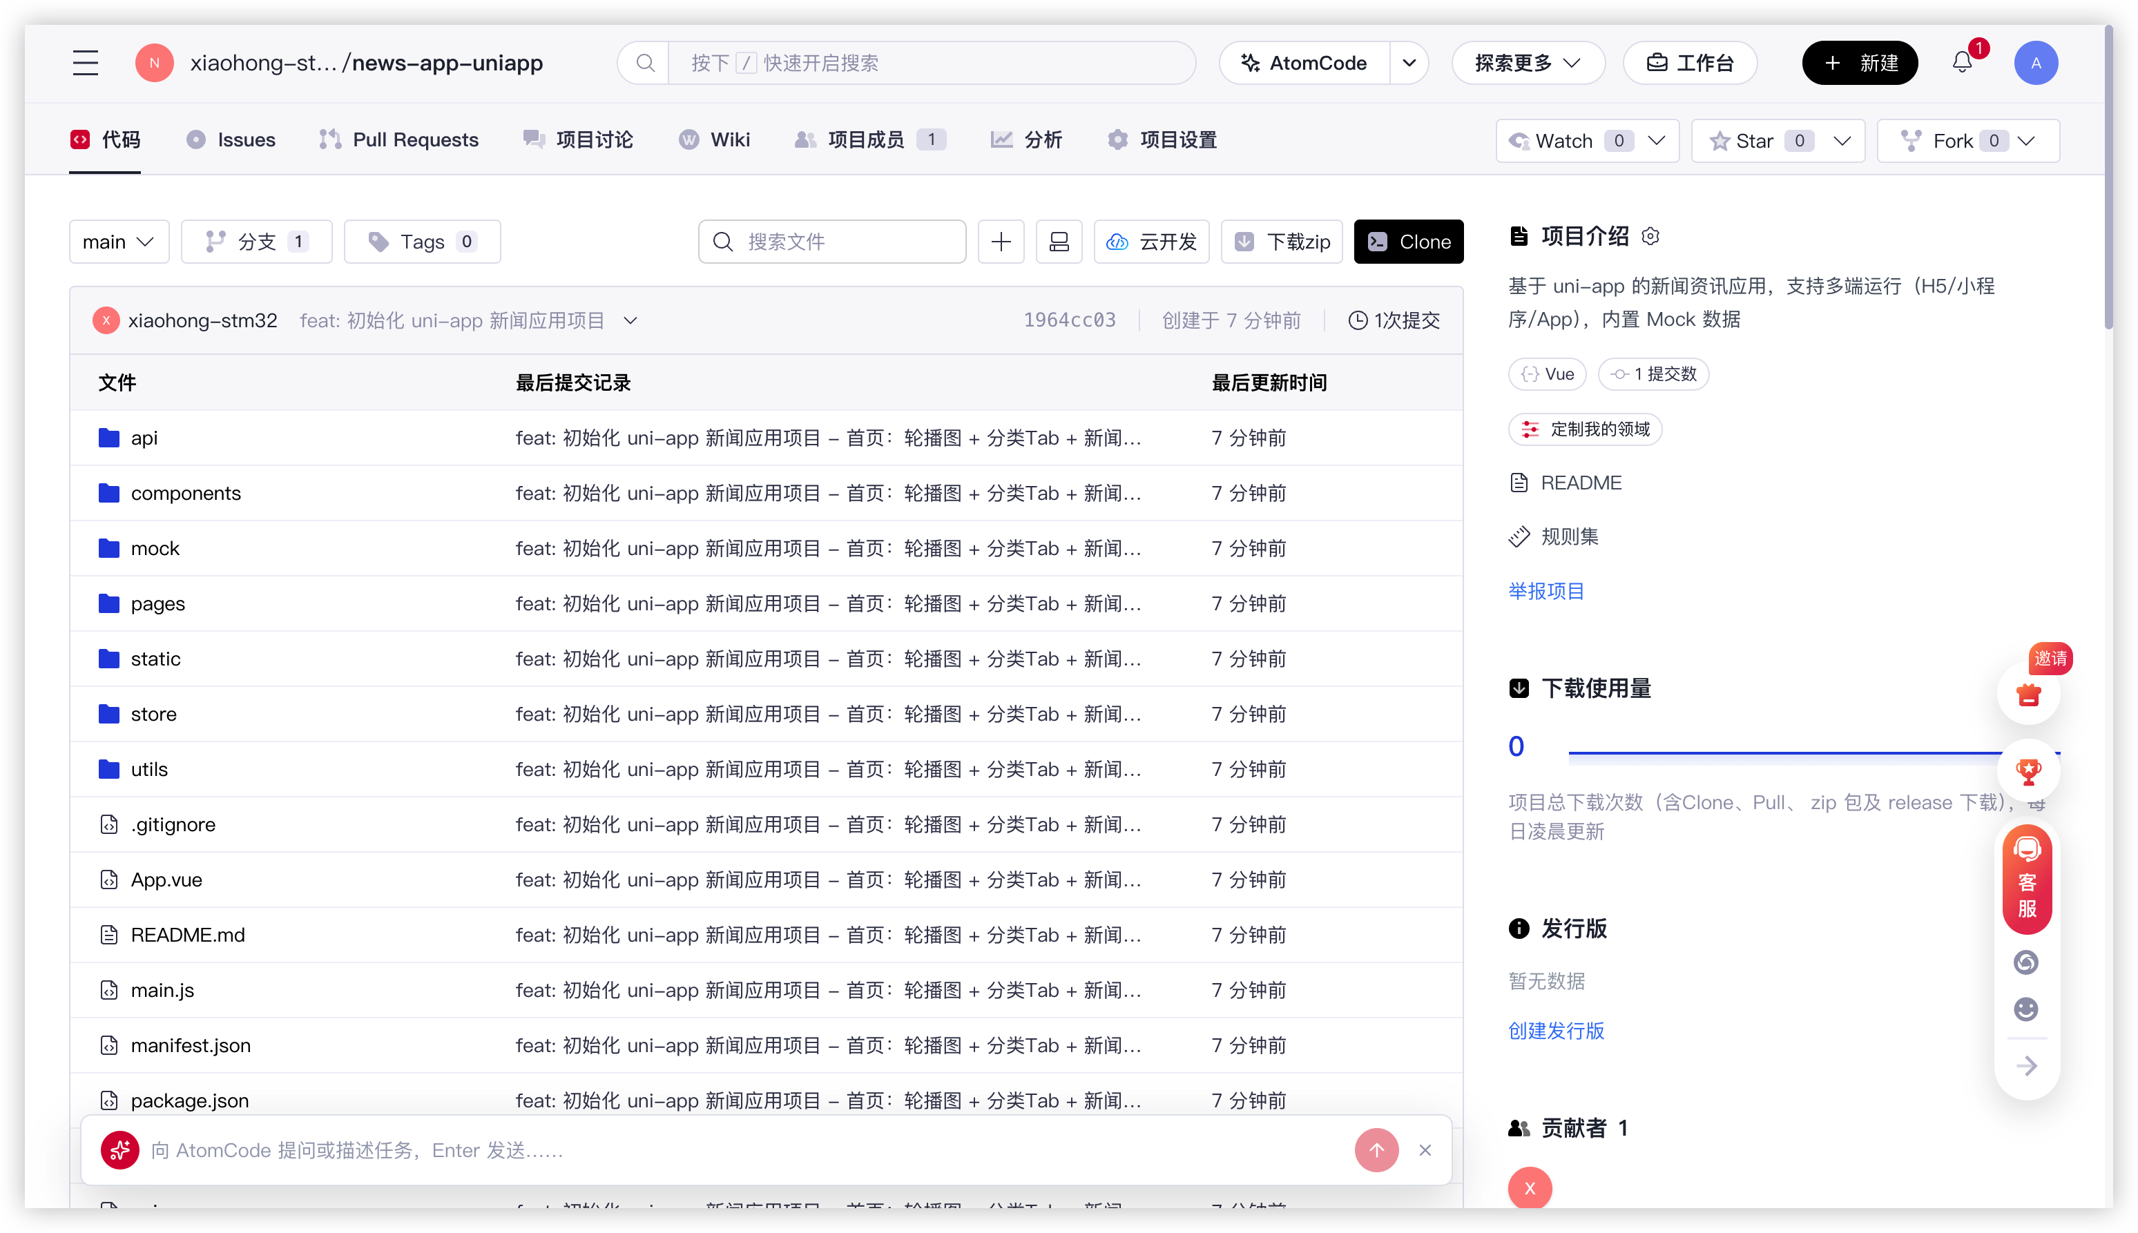Click the 定制我的领域 tag button

click(x=1585, y=429)
